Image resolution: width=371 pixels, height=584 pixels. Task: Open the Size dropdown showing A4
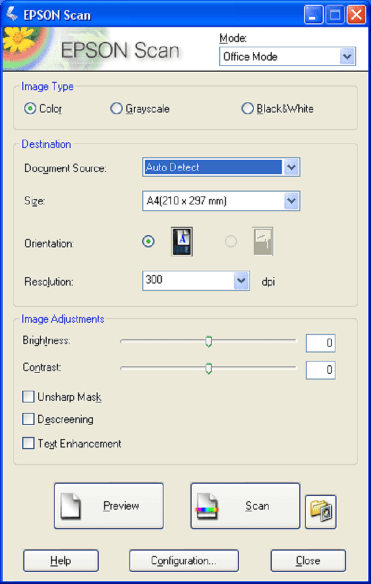pyautogui.click(x=221, y=201)
